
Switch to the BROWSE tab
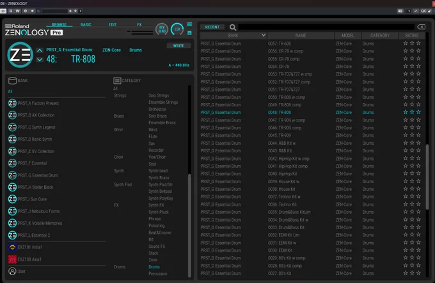59,24
